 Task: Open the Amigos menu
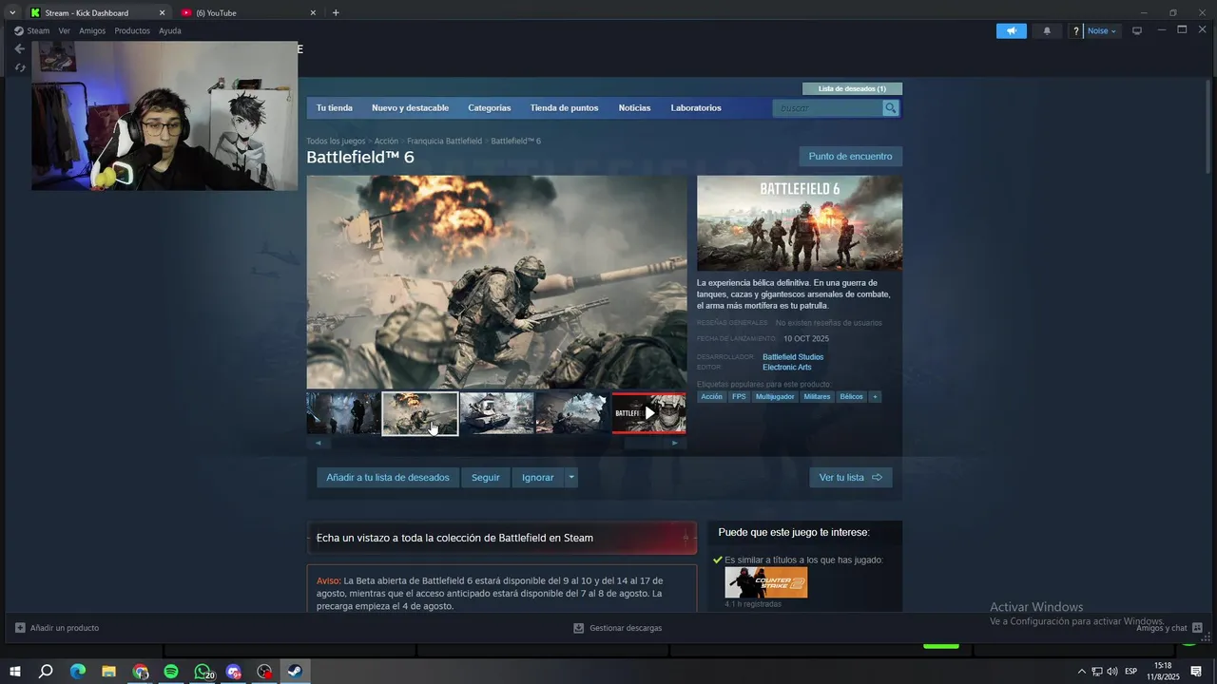pyautogui.click(x=92, y=30)
